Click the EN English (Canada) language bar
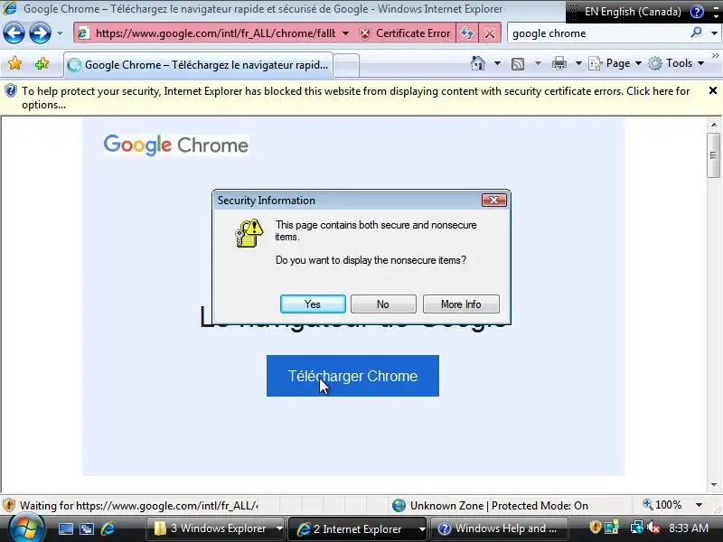The width and height of the screenshot is (723, 542). [x=633, y=12]
